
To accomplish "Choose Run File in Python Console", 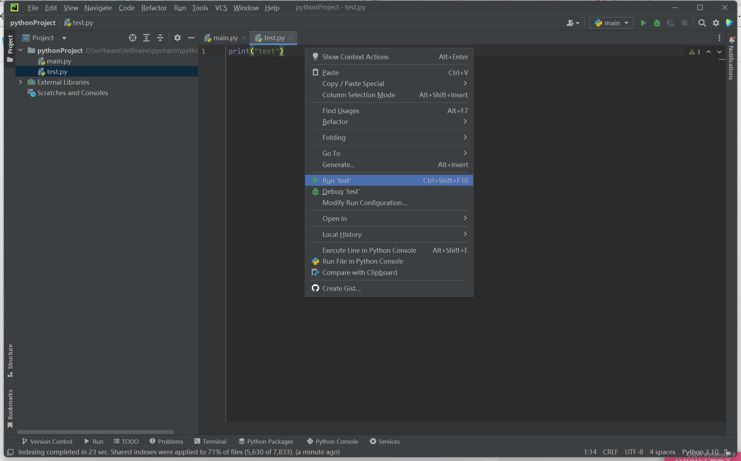I will 389,261.
